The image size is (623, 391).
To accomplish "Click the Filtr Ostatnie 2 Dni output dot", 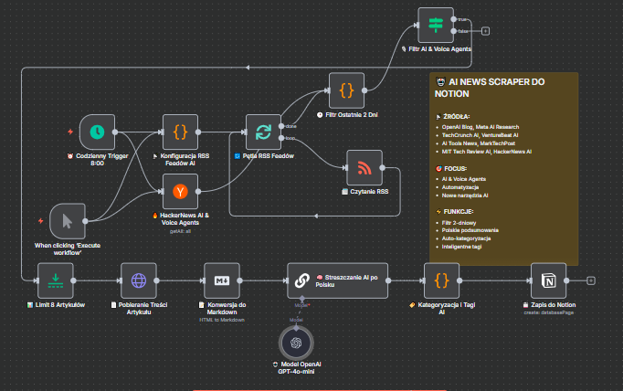I will coord(364,90).
